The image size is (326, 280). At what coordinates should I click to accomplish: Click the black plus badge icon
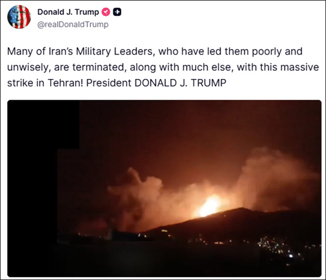coord(117,12)
